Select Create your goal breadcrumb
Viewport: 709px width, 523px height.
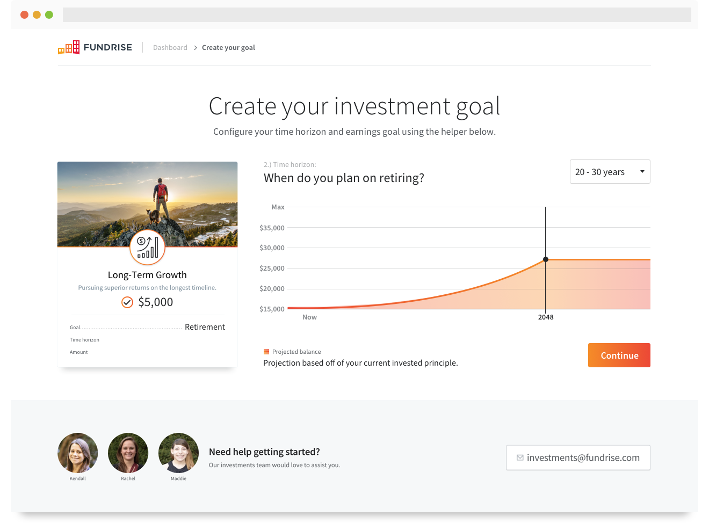click(228, 48)
